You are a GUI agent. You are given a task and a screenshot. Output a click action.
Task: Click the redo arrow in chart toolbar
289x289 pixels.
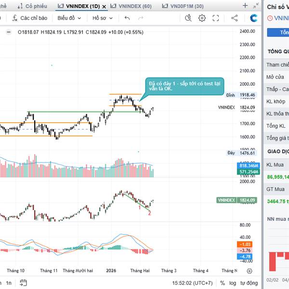pyautogui.click(x=141, y=18)
